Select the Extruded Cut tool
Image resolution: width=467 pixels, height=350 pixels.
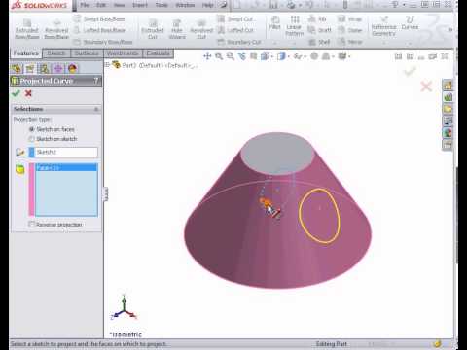(153, 29)
